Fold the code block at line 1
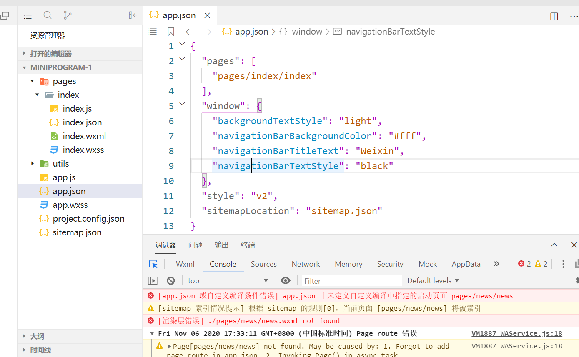The width and height of the screenshot is (579, 357). point(182,44)
